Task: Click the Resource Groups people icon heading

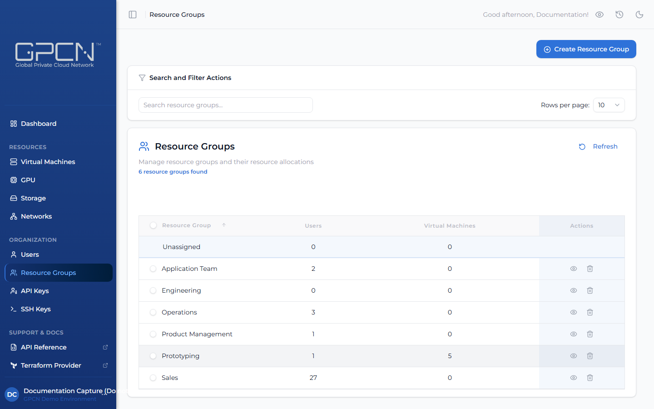Action: click(x=144, y=146)
